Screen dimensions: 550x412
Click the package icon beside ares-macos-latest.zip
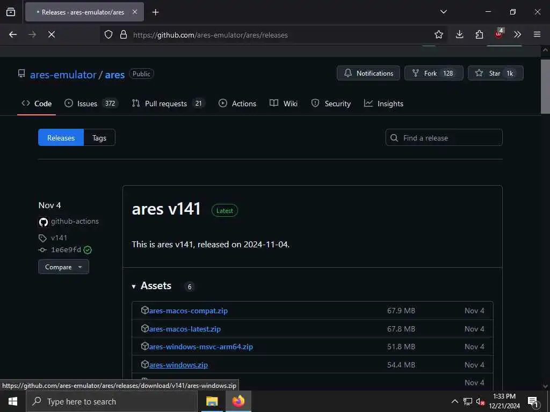coord(145,328)
